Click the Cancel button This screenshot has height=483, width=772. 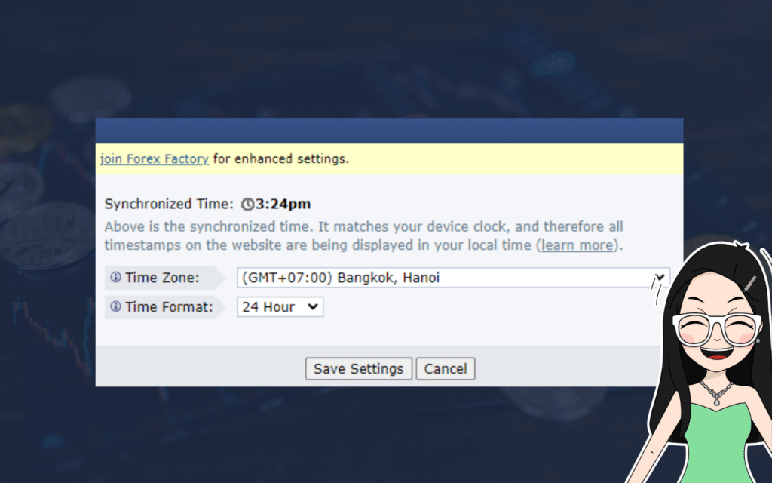[446, 368]
